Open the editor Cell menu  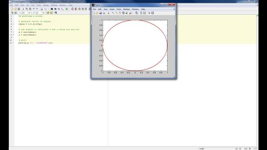[33, 5]
